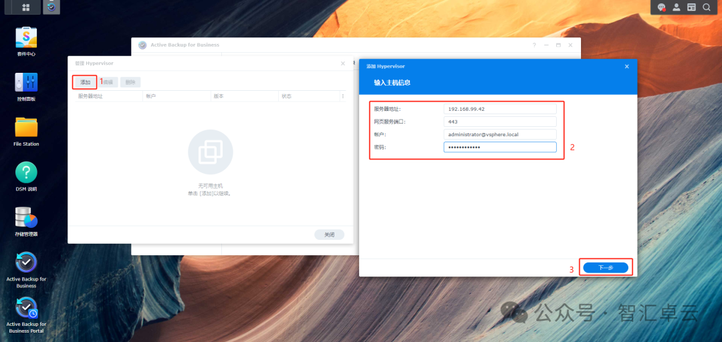
Task: Focus account field administrator@vsphere.local
Action: [500, 134]
